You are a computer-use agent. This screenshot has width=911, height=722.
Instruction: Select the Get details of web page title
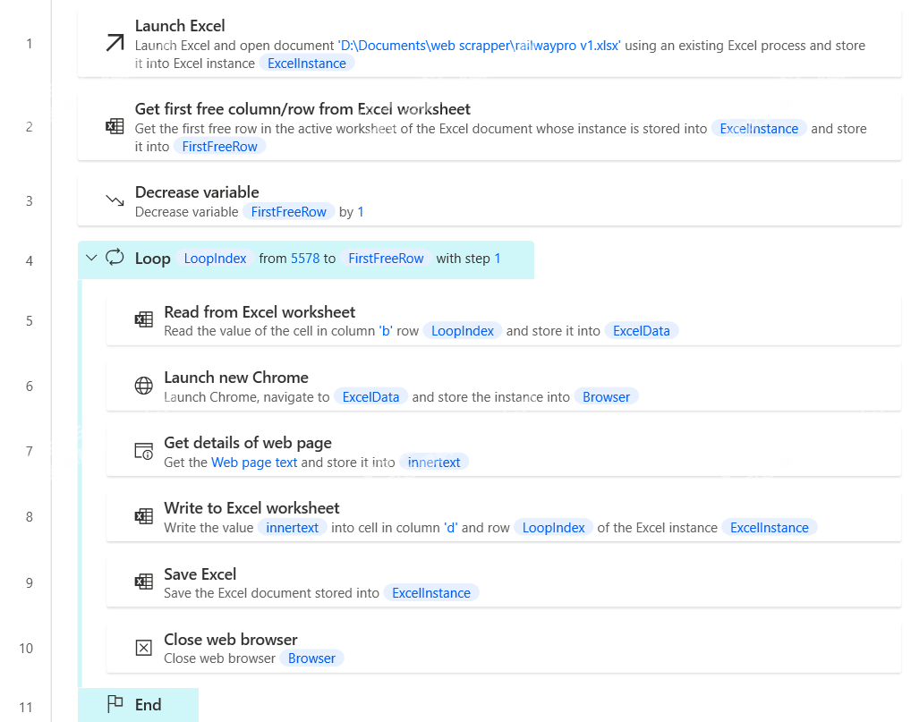coord(248,443)
